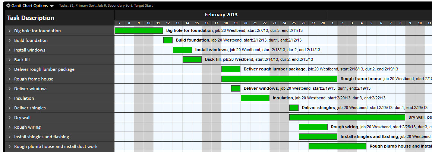Select Dig hole for foundation task name
Viewport: 432px width, 152px height.
pos(38,31)
